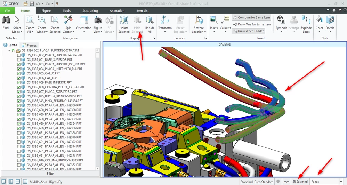The height and width of the screenshot is (185, 347).
Task: Open the Redo dropdown arrow in title bar
Action: click(x=52, y=4)
